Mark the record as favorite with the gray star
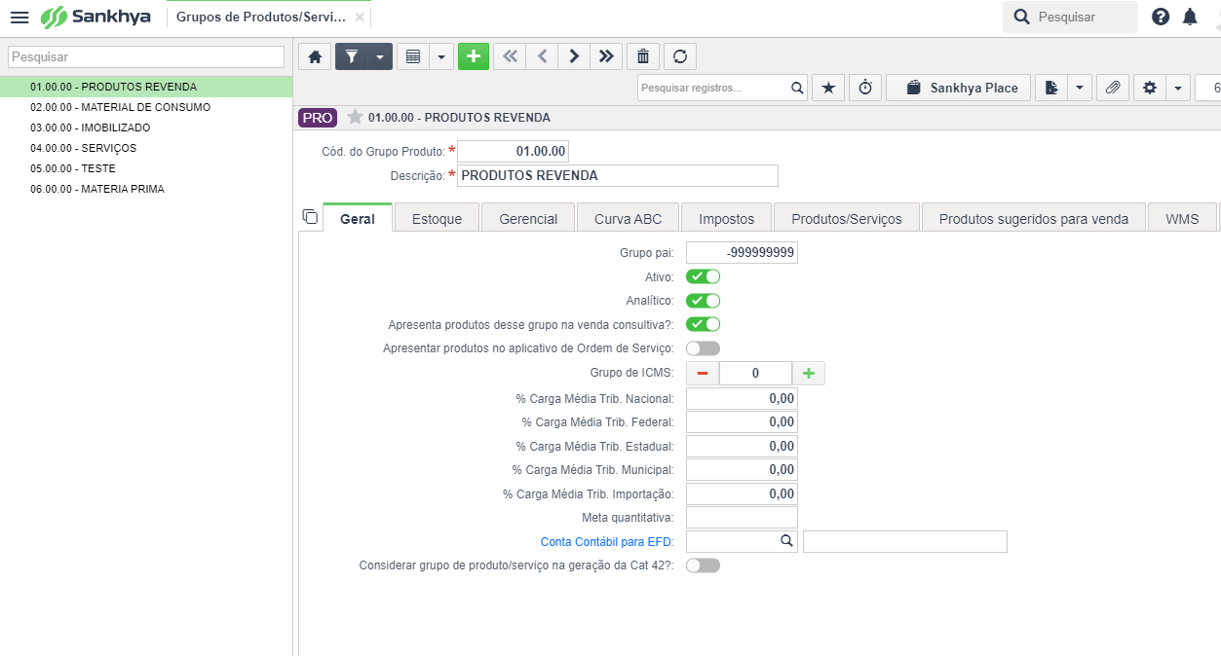The width and height of the screenshot is (1221, 656). [355, 117]
